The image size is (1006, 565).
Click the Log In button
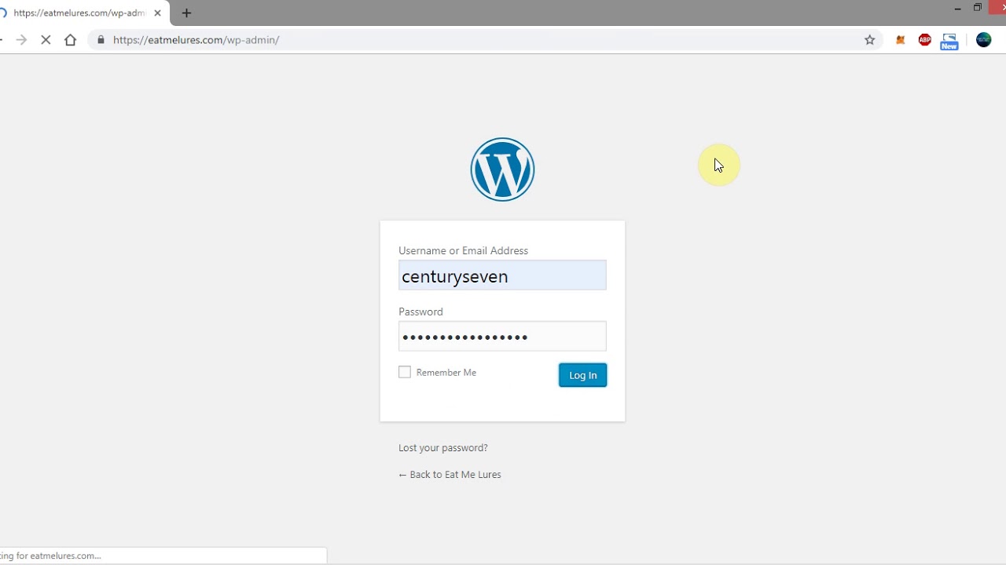[x=582, y=375]
